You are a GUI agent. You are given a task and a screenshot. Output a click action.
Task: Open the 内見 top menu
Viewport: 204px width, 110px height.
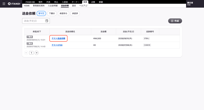(48, 2)
